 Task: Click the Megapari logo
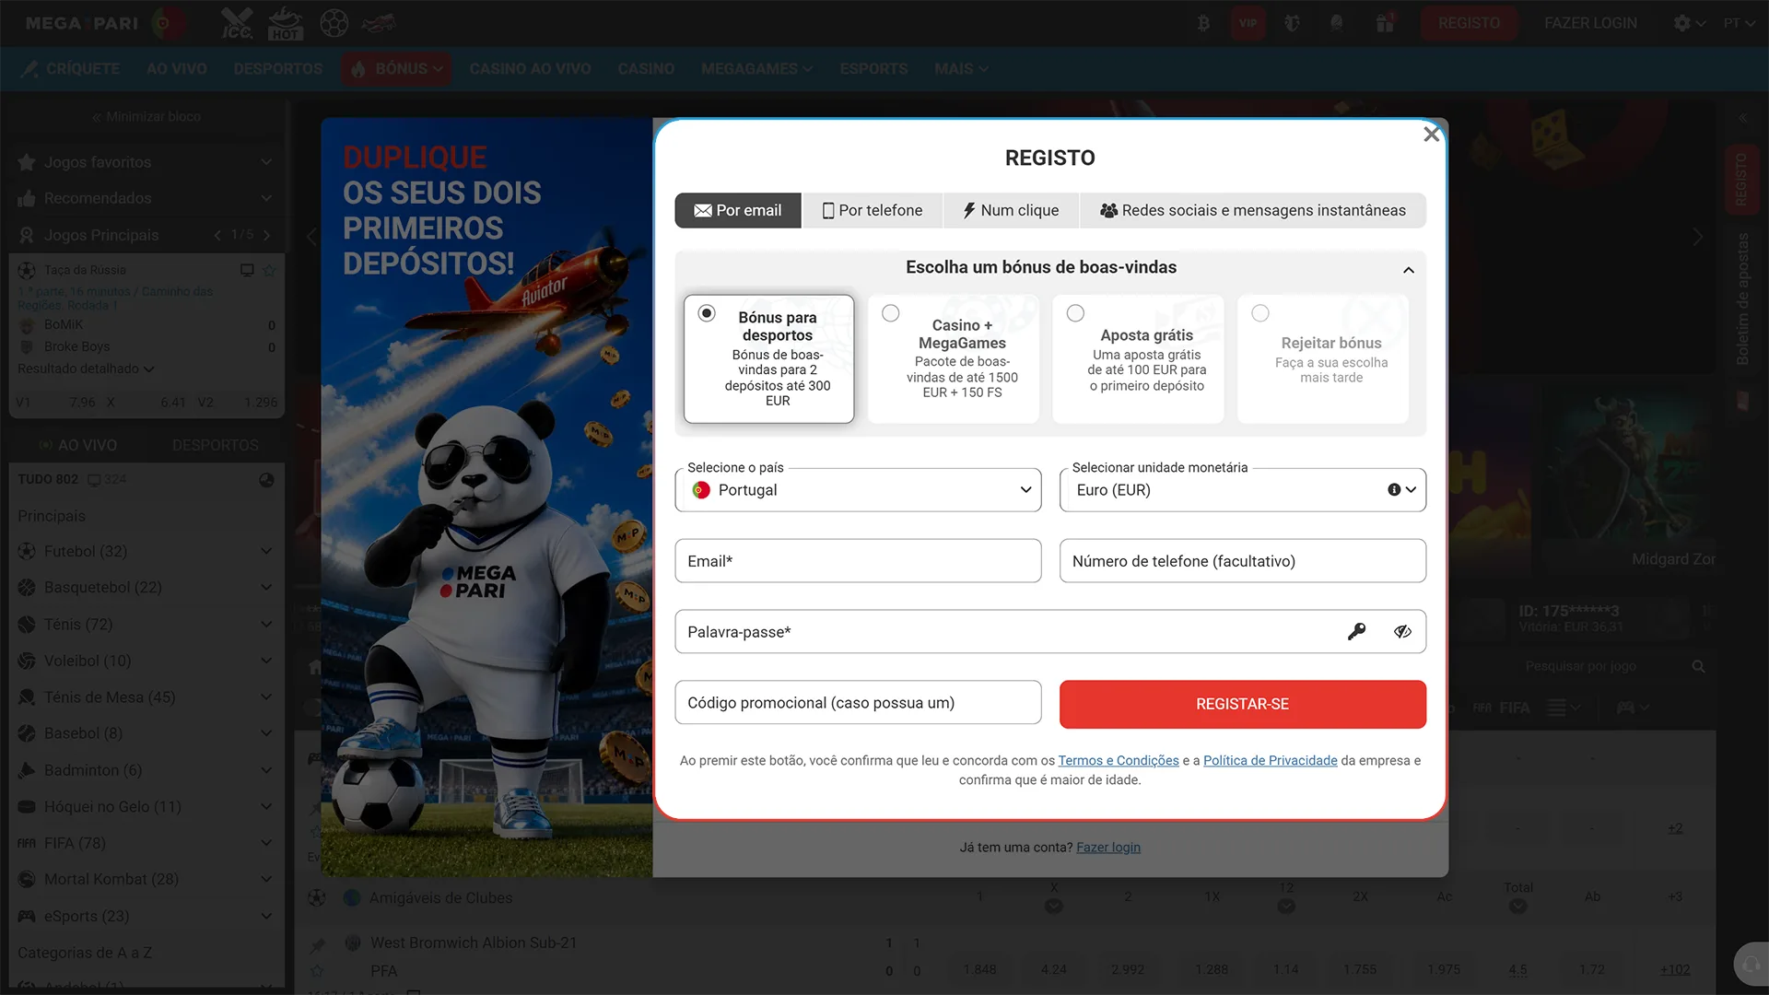[x=81, y=23]
